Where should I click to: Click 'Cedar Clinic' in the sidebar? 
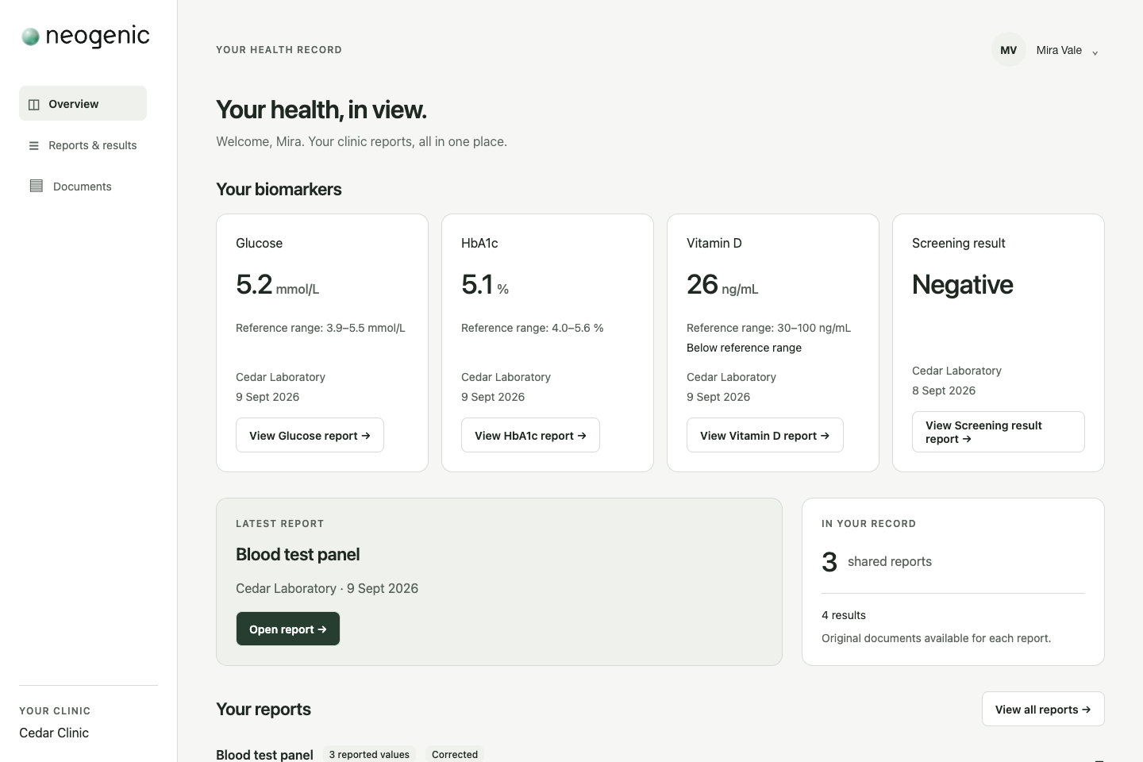pos(54,733)
